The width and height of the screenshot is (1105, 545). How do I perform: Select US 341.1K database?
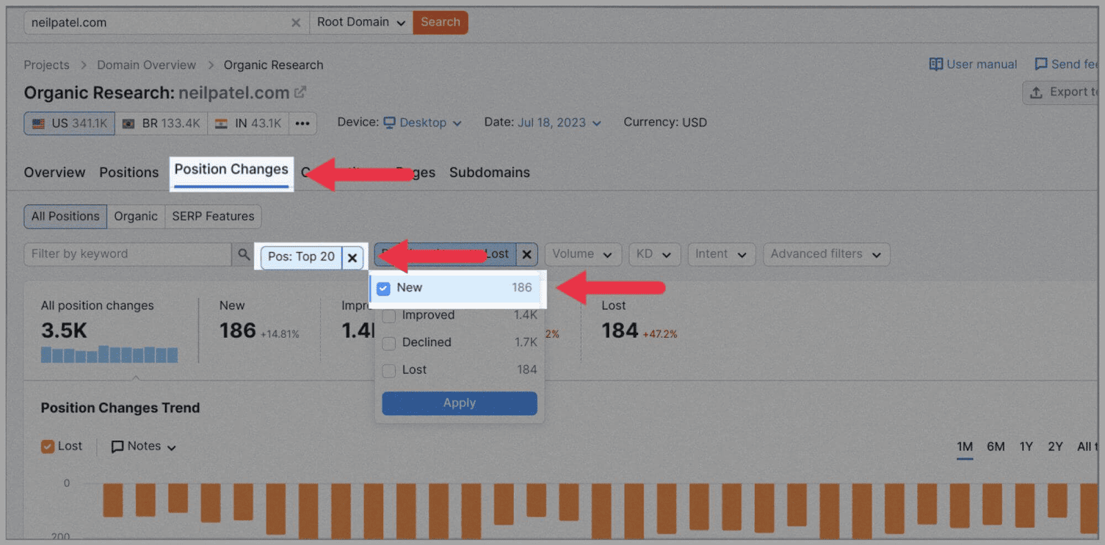[x=70, y=124]
